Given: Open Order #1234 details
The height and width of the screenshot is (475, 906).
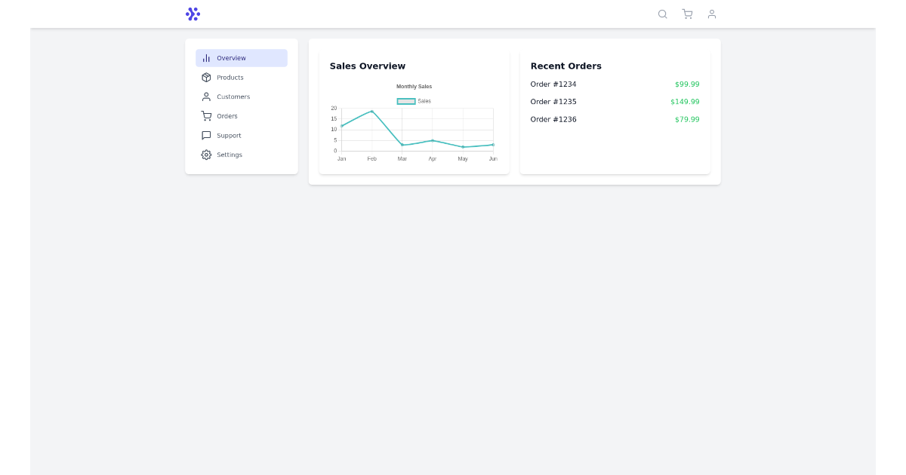Looking at the screenshot, I should (x=553, y=84).
